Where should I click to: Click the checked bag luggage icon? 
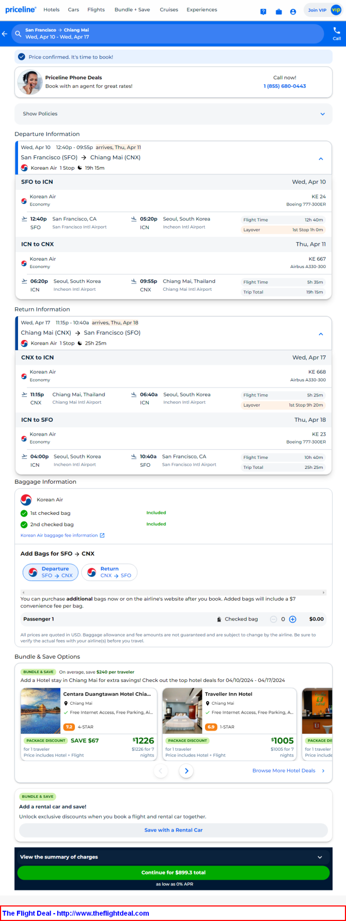click(x=219, y=619)
